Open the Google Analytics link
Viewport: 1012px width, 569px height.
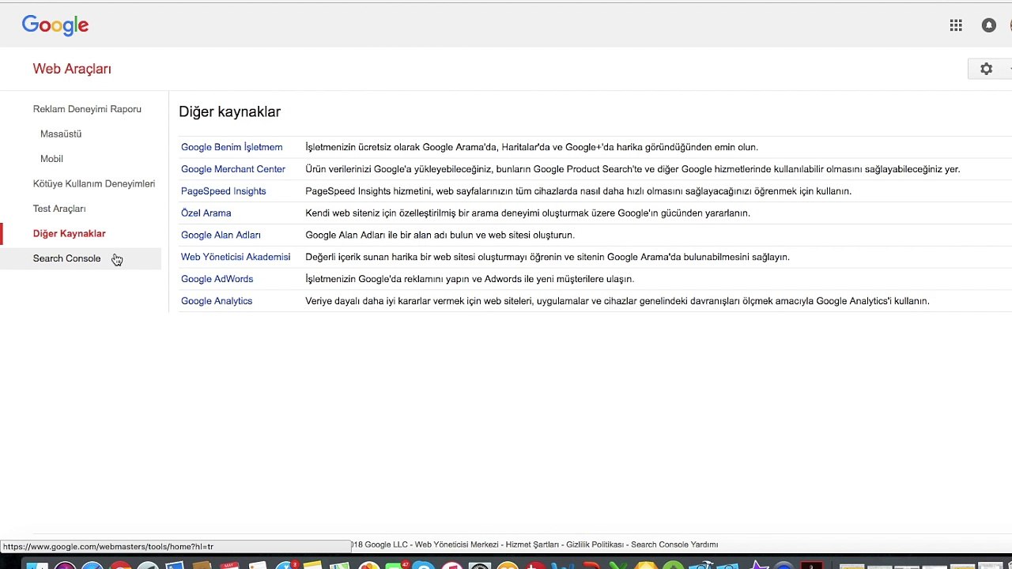pos(217,301)
